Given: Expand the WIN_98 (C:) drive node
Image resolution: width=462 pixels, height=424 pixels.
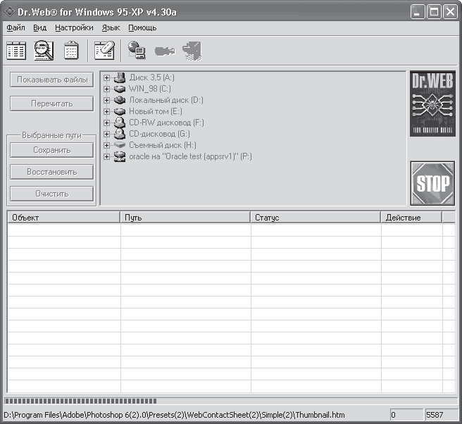Looking at the screenshot, I should click(106, 89).
